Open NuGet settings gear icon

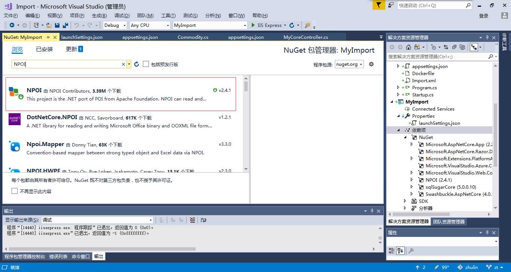(x=371, y=64)
